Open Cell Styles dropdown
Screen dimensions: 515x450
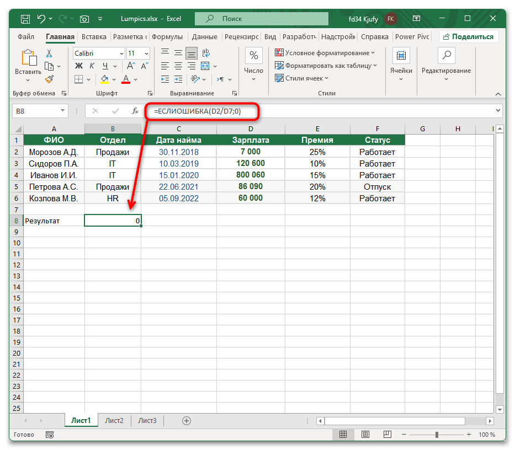click(x=301, y=78)
